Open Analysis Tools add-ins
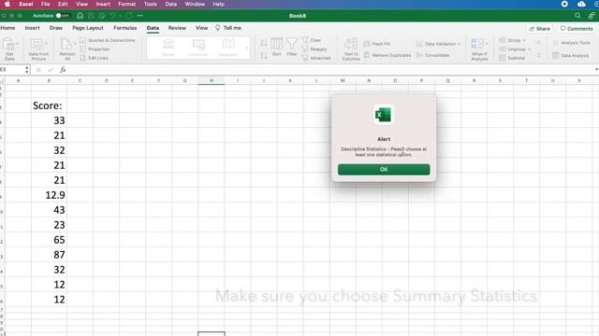 [x=571, y=43]
